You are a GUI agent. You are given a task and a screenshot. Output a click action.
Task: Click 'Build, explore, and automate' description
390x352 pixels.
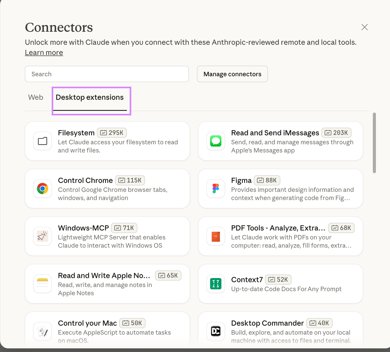click(291, 336)
